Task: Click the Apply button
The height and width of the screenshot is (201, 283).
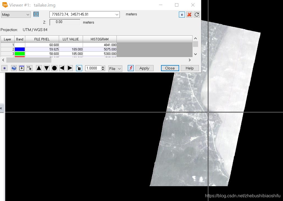Action: click(145, 68)
